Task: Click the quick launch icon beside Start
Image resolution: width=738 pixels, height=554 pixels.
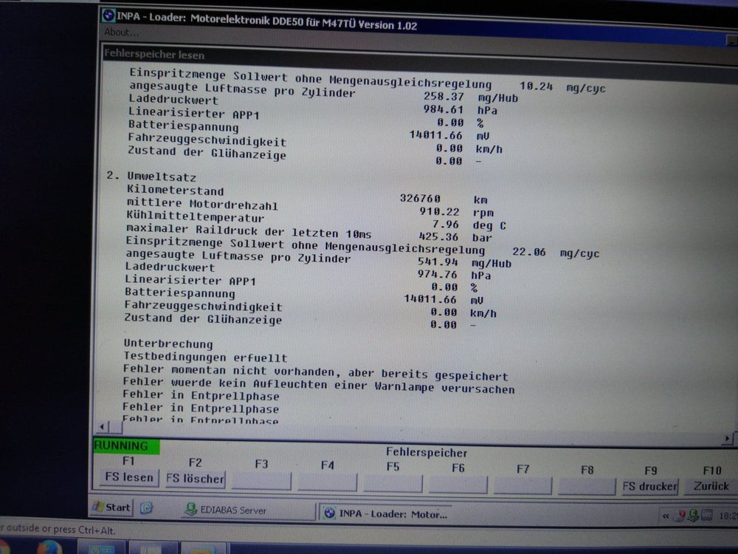Action: click(x=147, y=509)
